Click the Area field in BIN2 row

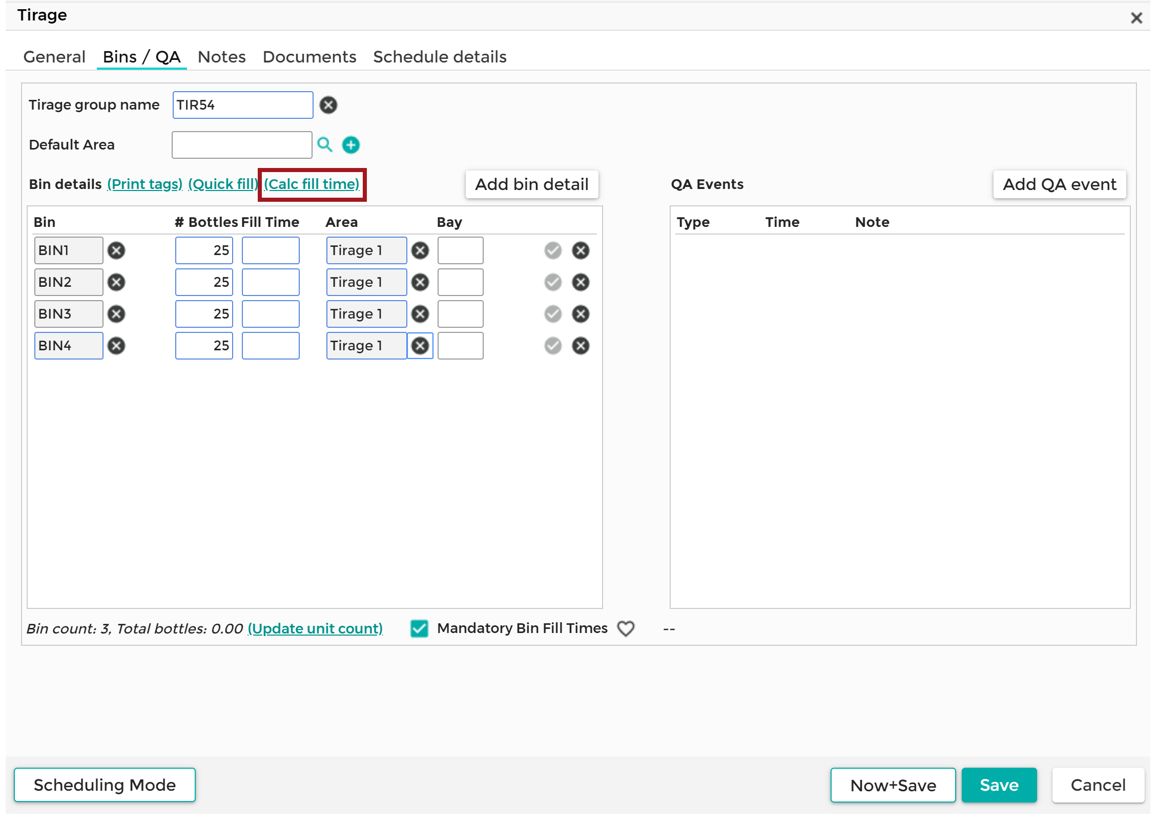[x=366, y=282]
